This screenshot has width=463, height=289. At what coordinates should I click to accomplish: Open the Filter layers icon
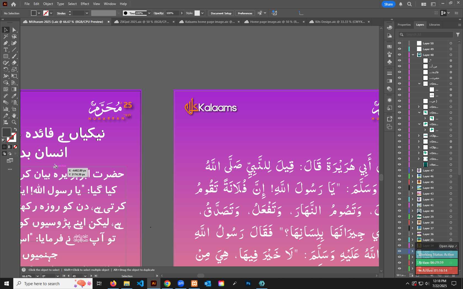click(x=458, y=35)
